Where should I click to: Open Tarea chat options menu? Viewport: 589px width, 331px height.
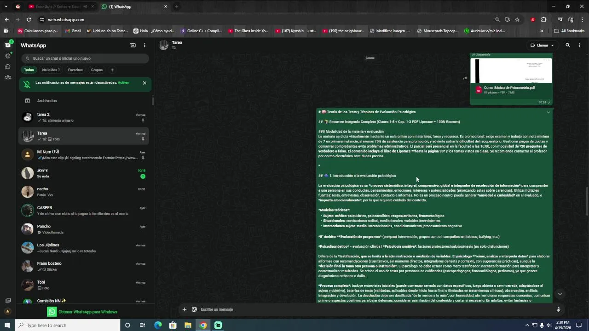[x=579, y=46]
